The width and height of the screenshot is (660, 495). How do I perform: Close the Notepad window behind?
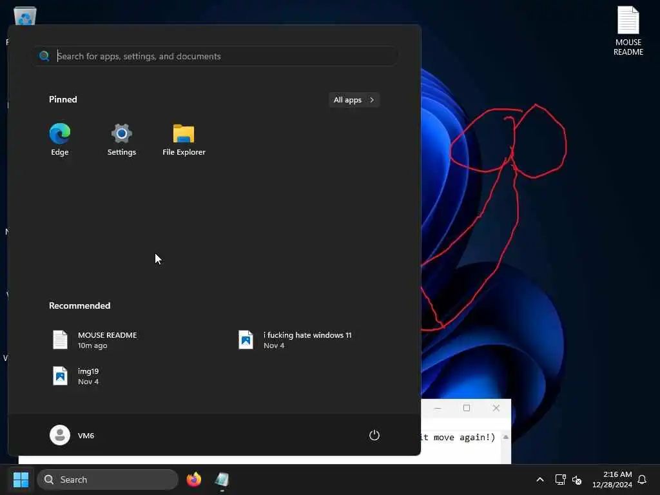point(496,408)
